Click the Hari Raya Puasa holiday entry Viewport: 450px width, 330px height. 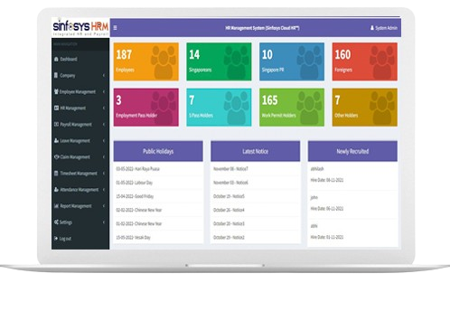138,169
